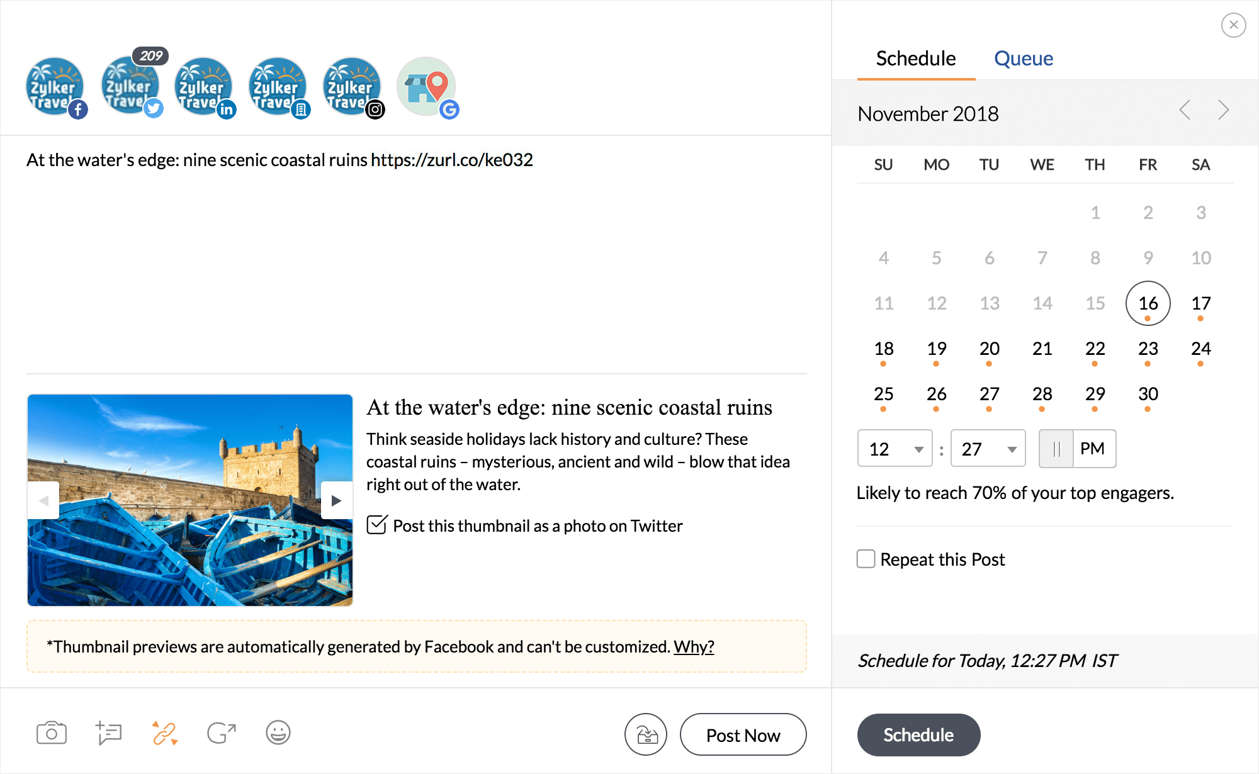Screen dimensions: 1259x774
Task: Click the Schedule button
Action: 917,734
